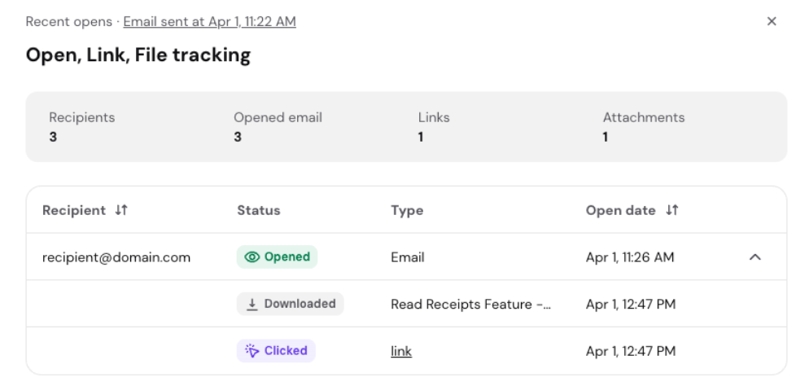Click the Open date column header
The width and height of the screenshot is (809, 386).
pos(620,210)
